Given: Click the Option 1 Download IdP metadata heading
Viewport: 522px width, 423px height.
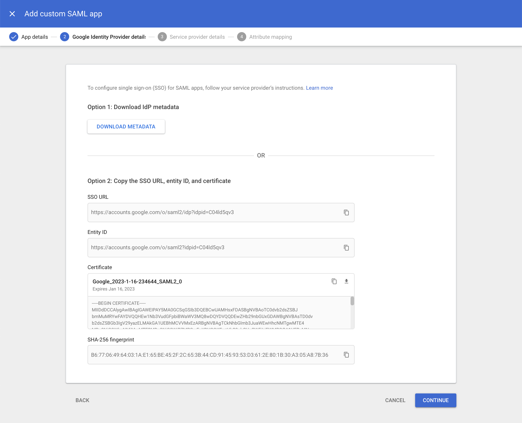Looking at the screenshot, I should (x=133, y=107).
